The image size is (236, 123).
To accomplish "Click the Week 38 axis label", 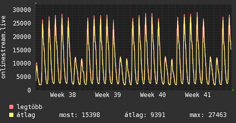I will [x=63, y=95].
